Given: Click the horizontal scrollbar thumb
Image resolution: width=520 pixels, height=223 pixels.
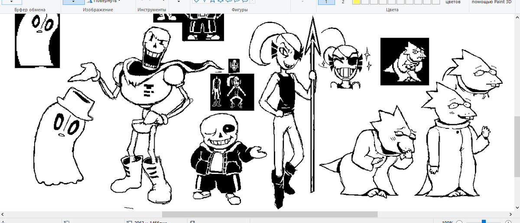Looking at the screenshot, I should [270, 214].
